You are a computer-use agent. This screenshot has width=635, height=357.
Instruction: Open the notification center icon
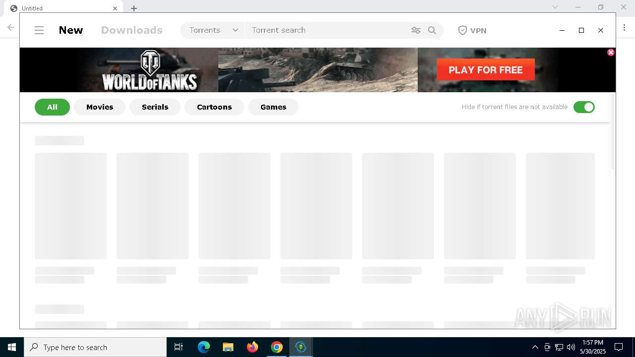coord(619,347)
